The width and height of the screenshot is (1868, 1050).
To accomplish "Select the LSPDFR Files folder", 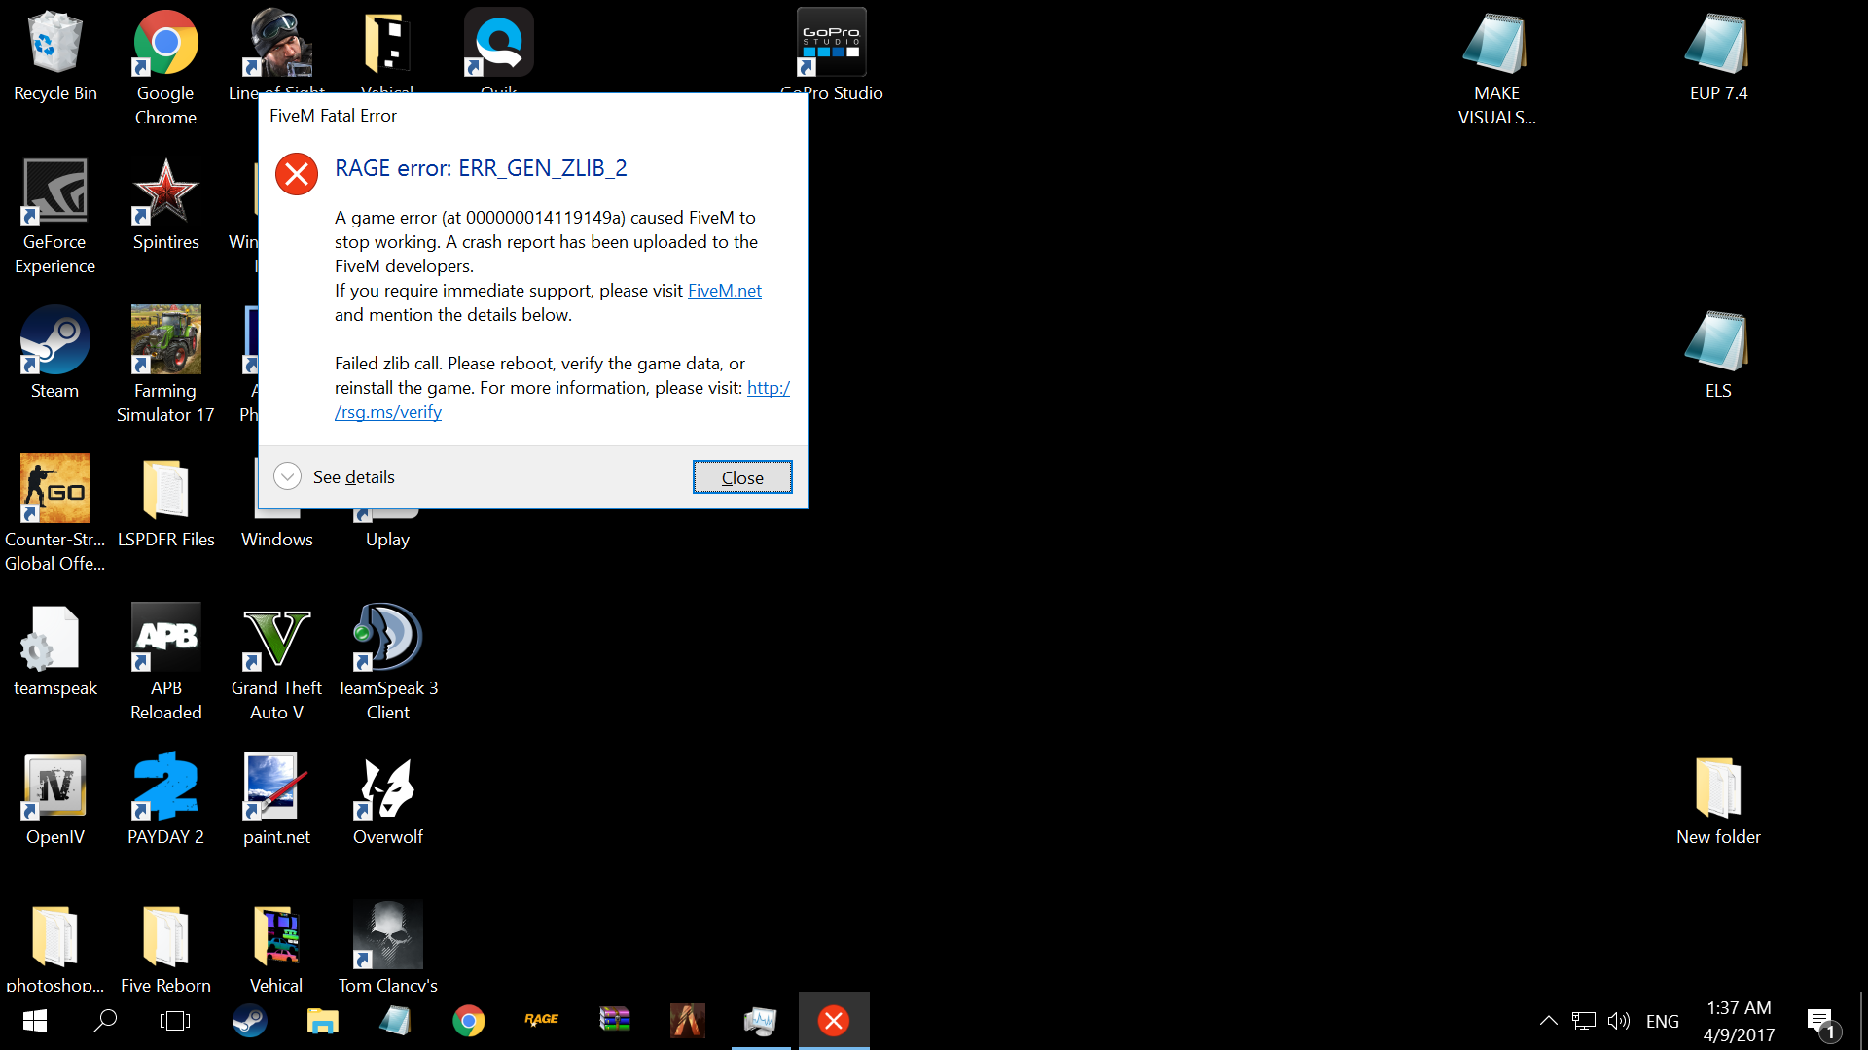I will (x=165, y=503).
